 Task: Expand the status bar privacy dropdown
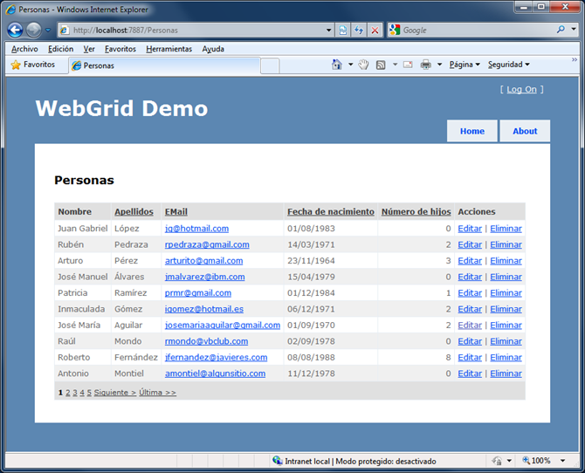coord(509,461)
